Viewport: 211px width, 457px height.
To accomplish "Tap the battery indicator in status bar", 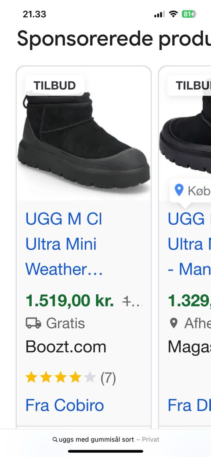I will (189, 14).
